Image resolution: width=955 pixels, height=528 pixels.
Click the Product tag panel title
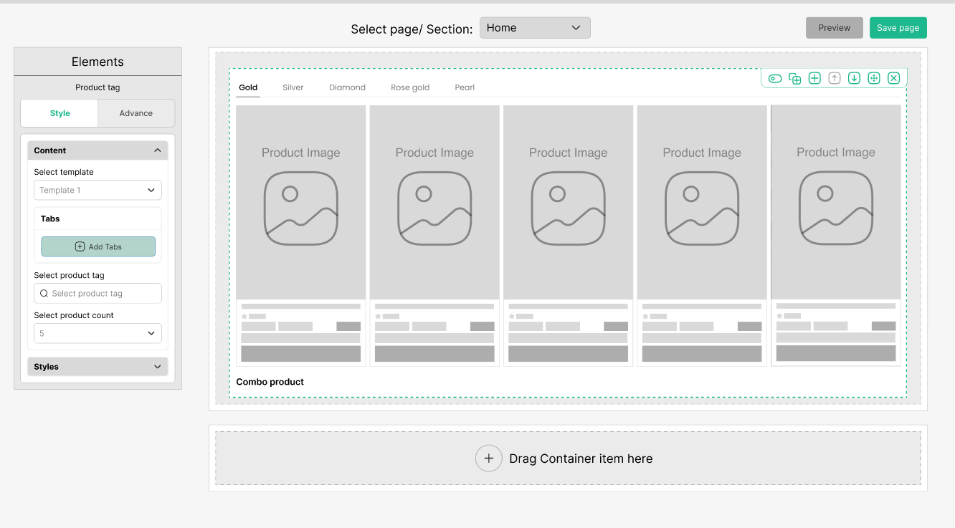click(x=98, y=87)
